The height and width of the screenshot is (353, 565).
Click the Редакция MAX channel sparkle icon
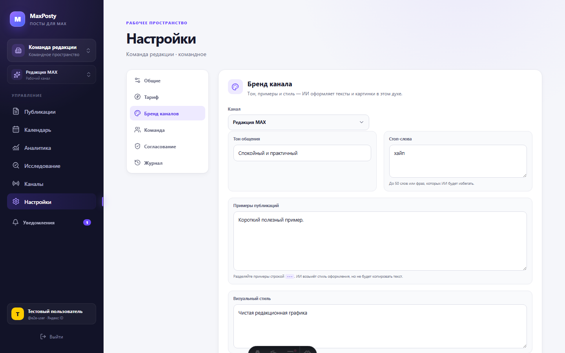tap(17, 75)
